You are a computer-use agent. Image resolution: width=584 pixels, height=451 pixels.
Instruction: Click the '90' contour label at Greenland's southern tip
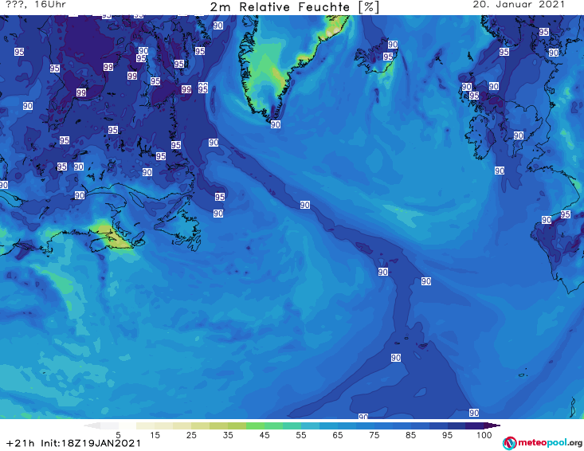pyautogui.click(x=276, y=124)
